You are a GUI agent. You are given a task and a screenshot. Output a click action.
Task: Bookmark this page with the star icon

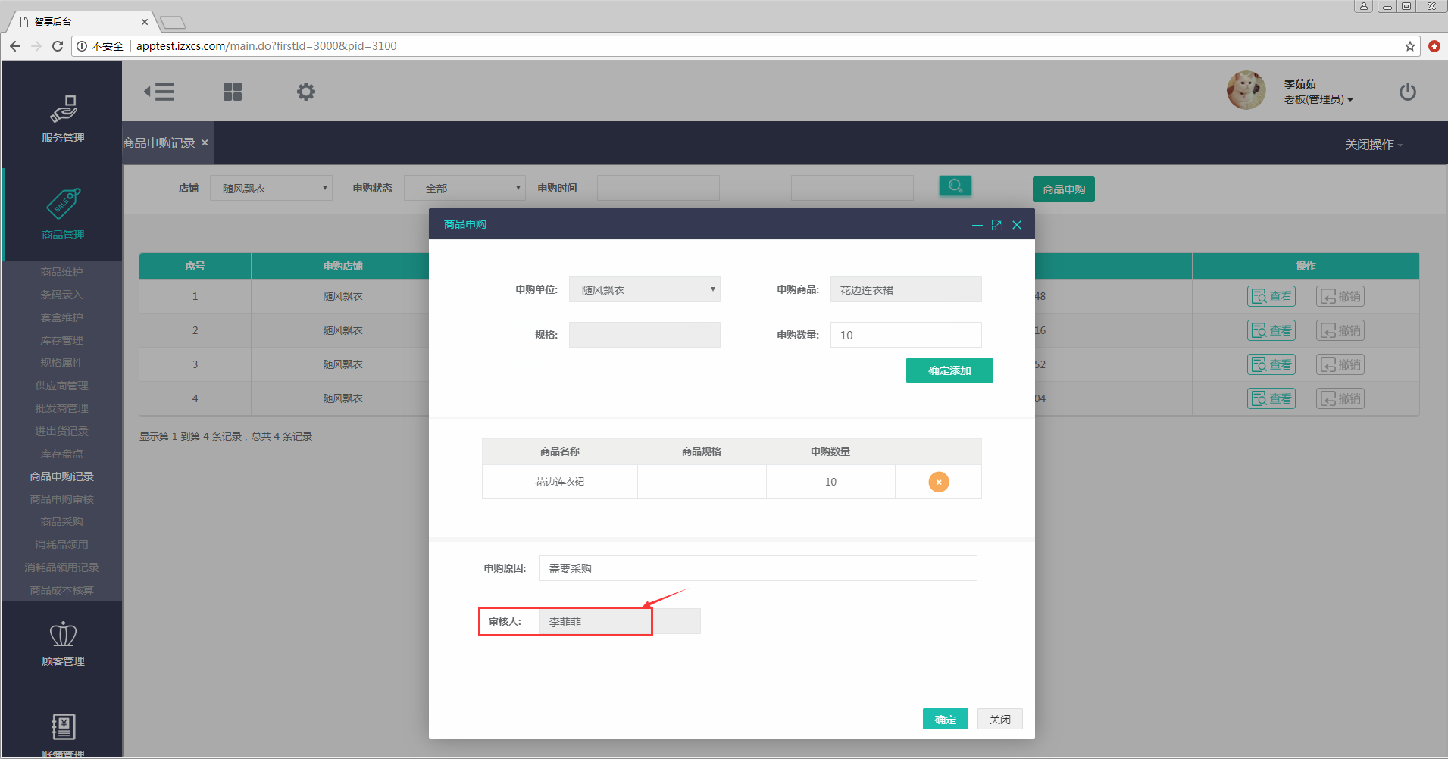click(1409, 46)
